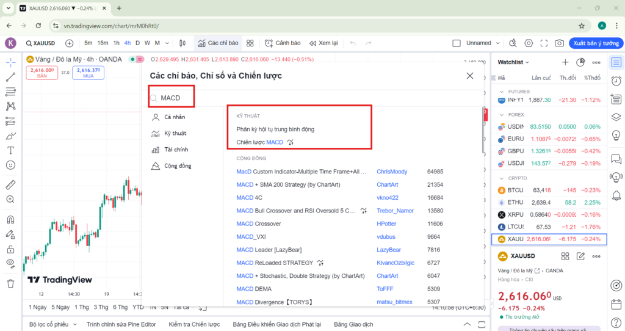Open notifications bell icon in right sidebar

coord(616,195)
